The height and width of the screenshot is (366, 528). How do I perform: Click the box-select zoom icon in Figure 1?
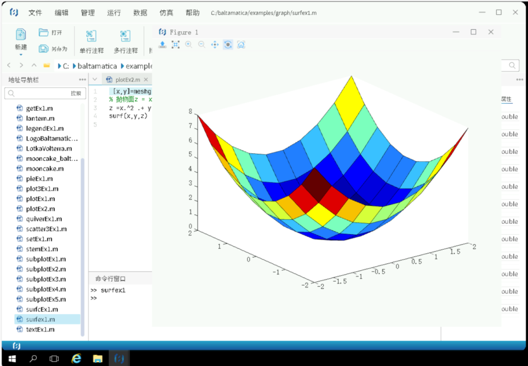coord(176,45)
